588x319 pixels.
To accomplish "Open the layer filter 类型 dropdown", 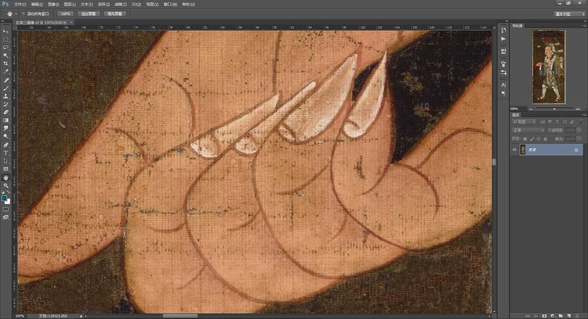I will tap(524, 122).
